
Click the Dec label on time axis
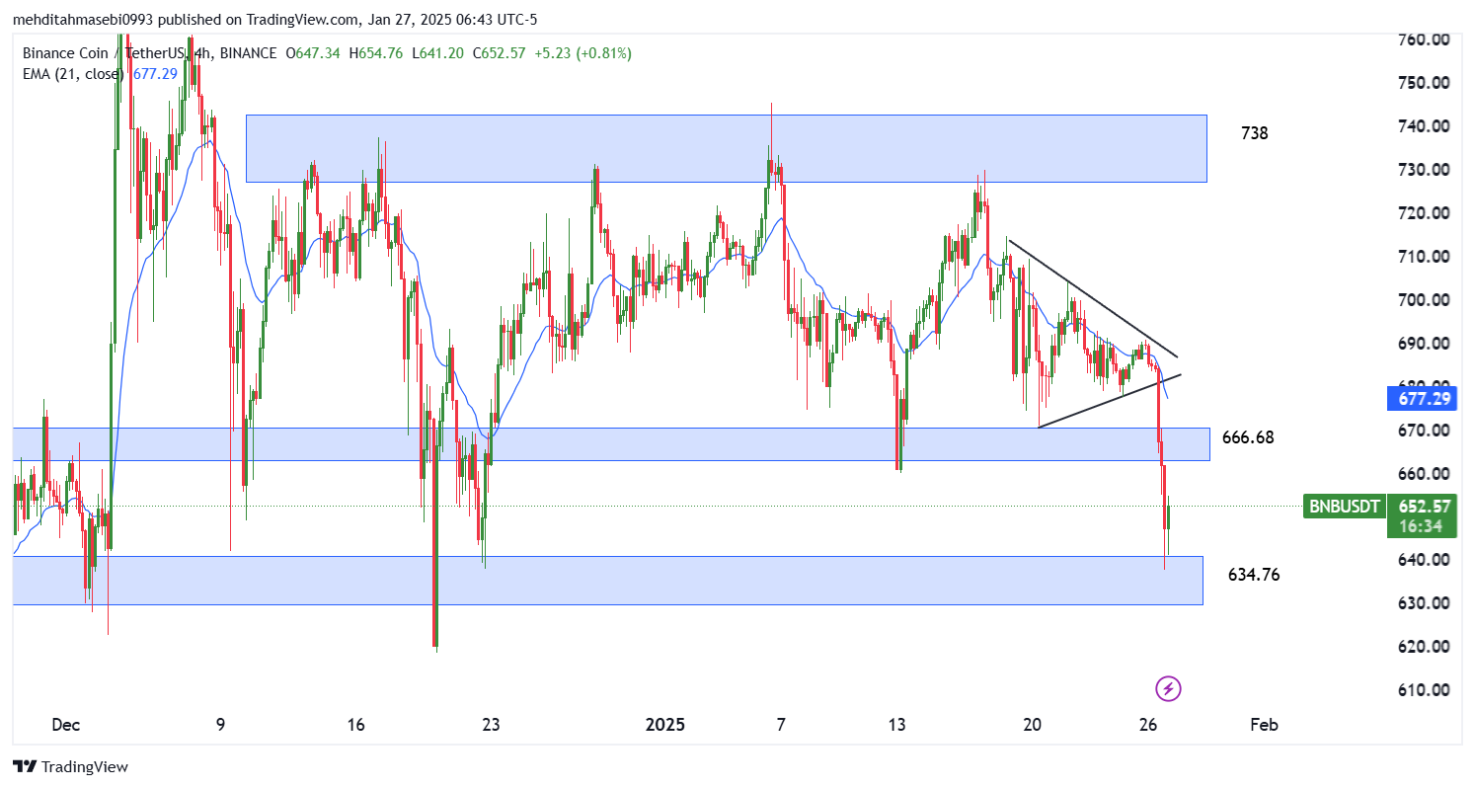coord(65,725)
